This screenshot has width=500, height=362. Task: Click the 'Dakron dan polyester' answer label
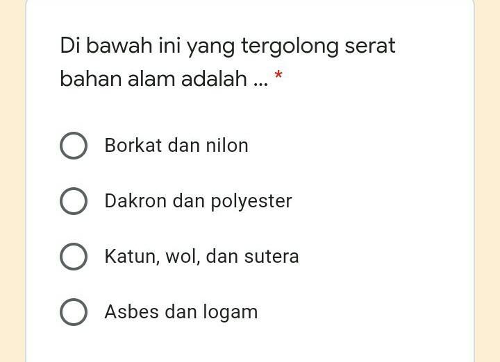point(199,202)
